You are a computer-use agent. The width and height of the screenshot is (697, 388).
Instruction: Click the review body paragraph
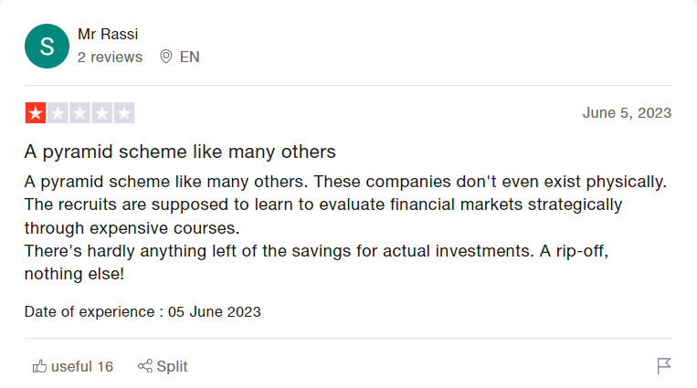[346, 227]
